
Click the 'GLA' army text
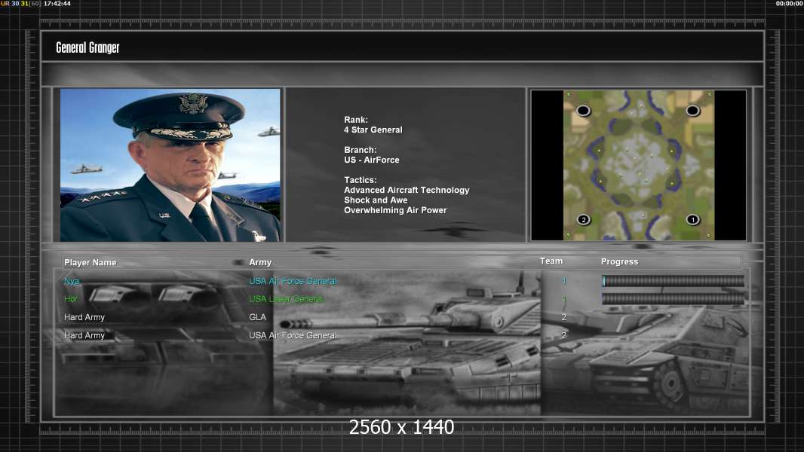pyautogui.click(x=257, y=317)
